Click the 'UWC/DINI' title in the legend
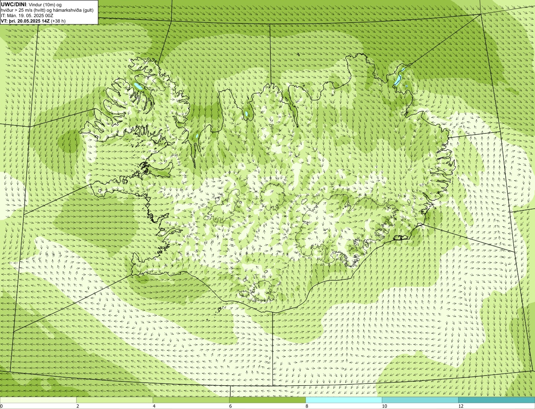This screenshot has height=409, width=535. (x=14, y=5)
